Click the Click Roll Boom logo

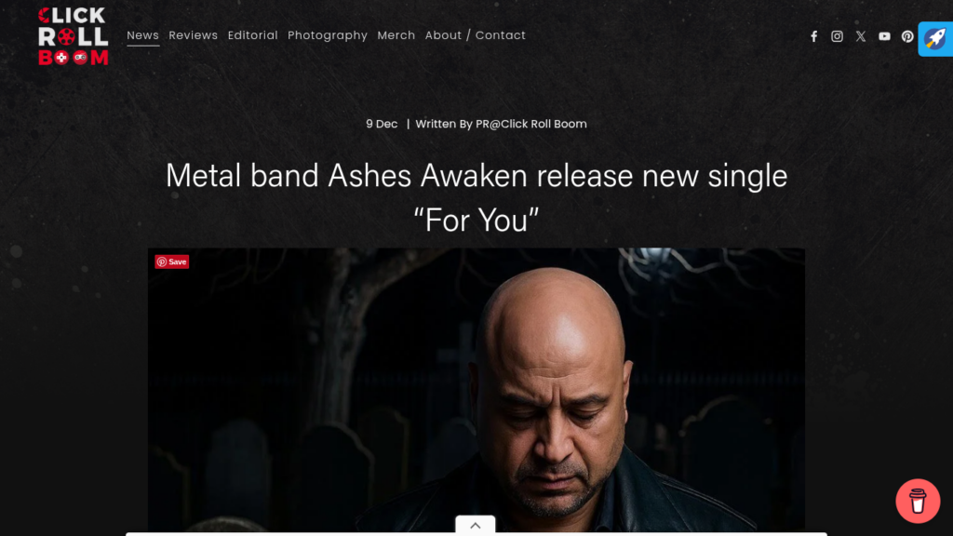coord(73,36)
